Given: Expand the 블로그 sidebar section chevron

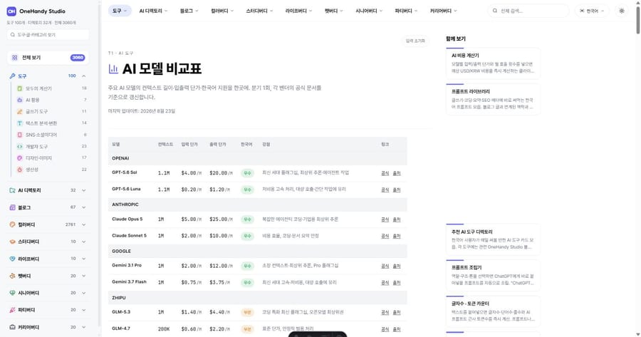Looking at the screenshot, I should tap(84, 207).
